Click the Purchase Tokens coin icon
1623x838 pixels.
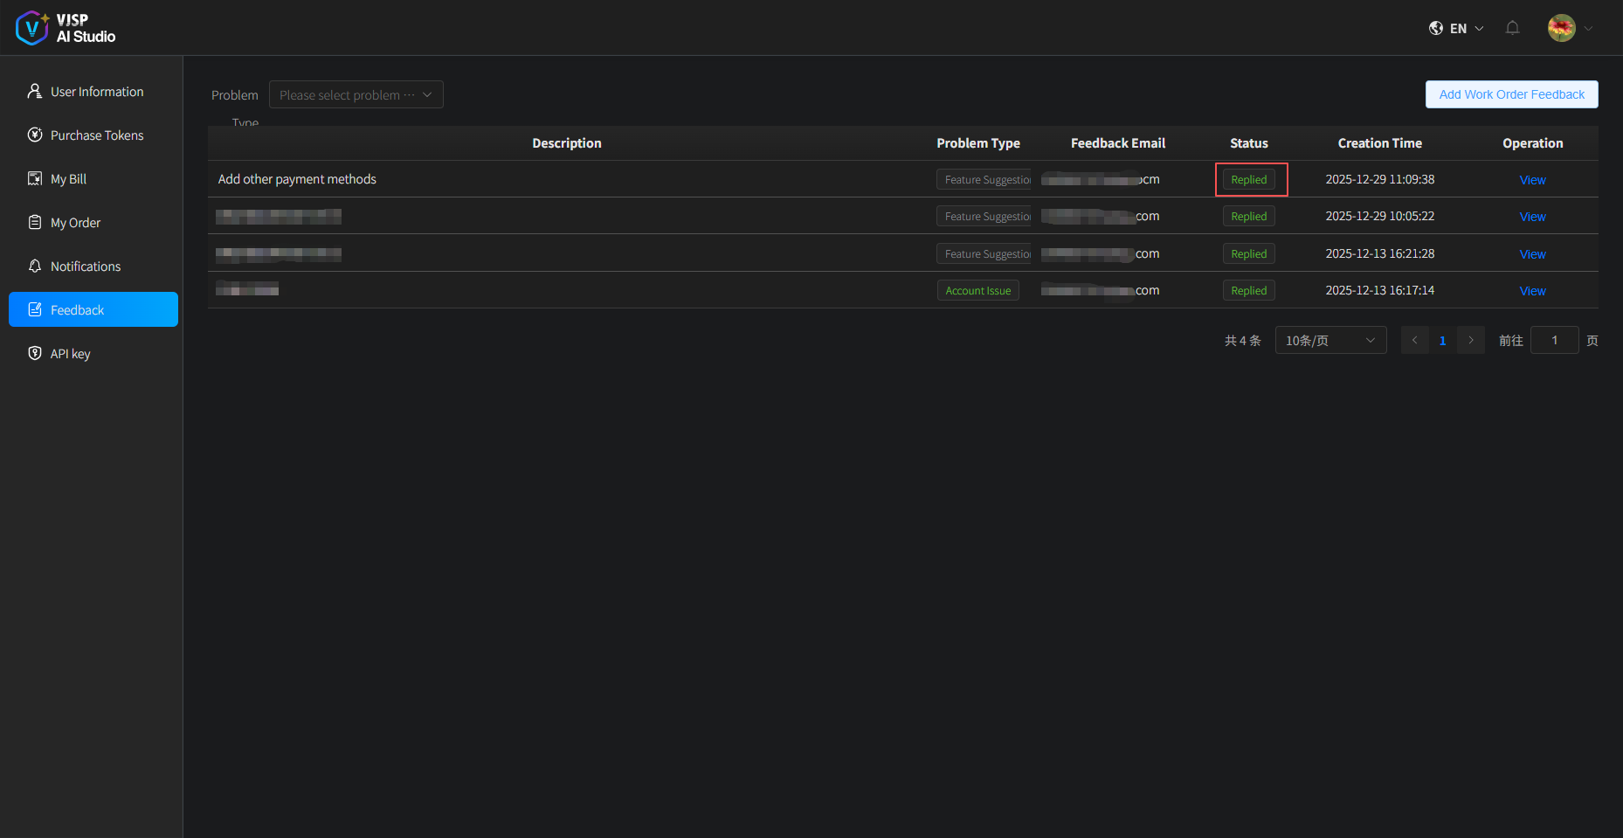(35, 135)
